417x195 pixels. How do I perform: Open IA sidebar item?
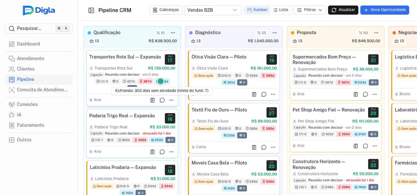[x=39, y=115]
